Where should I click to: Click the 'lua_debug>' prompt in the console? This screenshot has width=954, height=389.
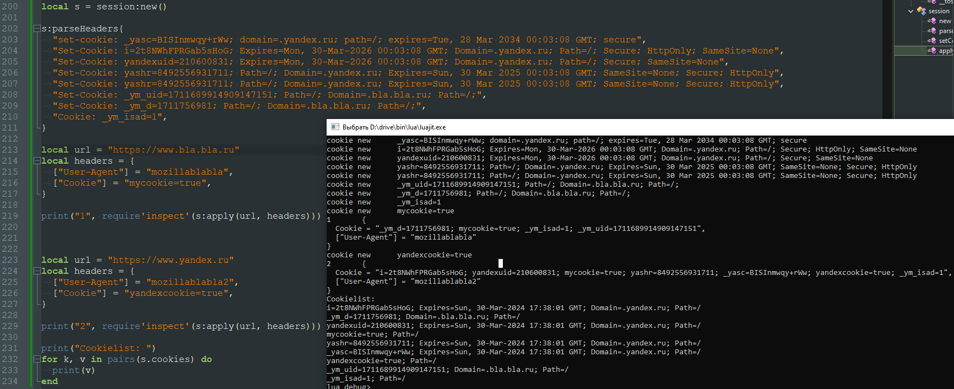pos(349,387)
